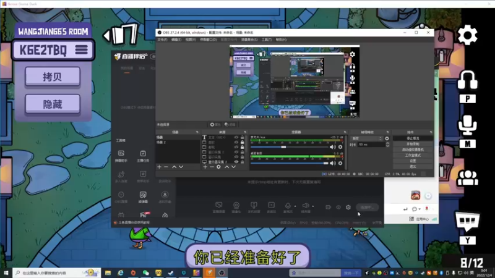Viewport: 495px width, 278px height.
Task: Mute the microphone/Aux mixer channel
Action: 333,147
